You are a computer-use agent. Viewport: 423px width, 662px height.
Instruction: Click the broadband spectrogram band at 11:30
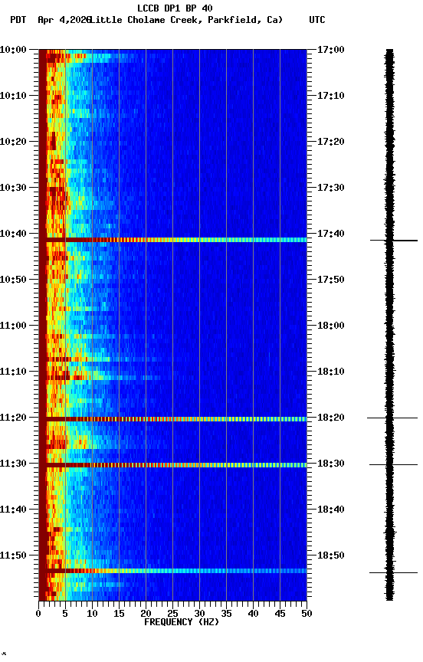point(172,465)
